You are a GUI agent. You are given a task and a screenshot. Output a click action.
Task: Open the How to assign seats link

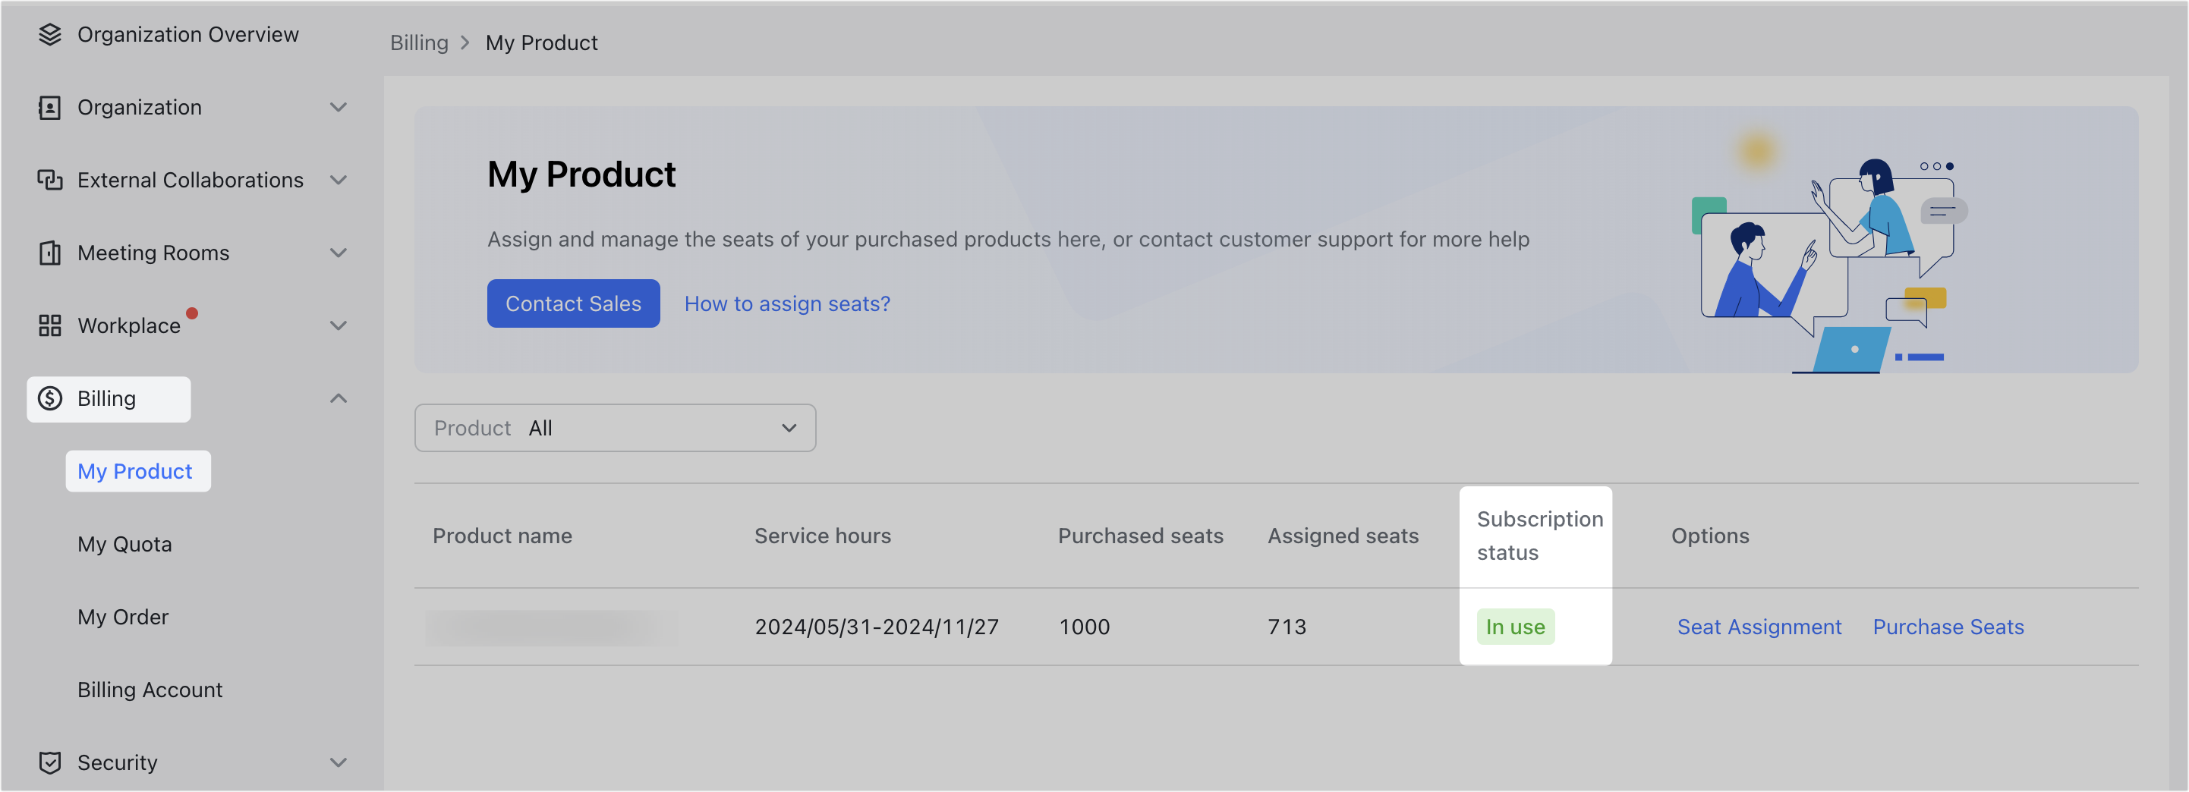787,304
